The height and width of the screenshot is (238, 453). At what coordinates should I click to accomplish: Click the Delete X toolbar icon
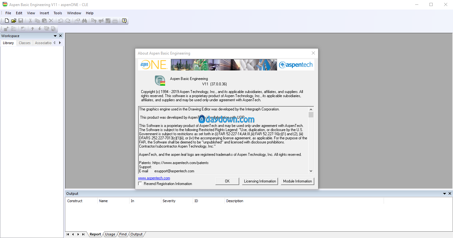click(51, 21)
